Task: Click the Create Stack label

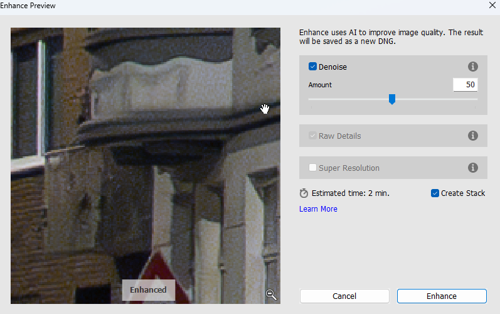Action: click(x=463, y=193)
